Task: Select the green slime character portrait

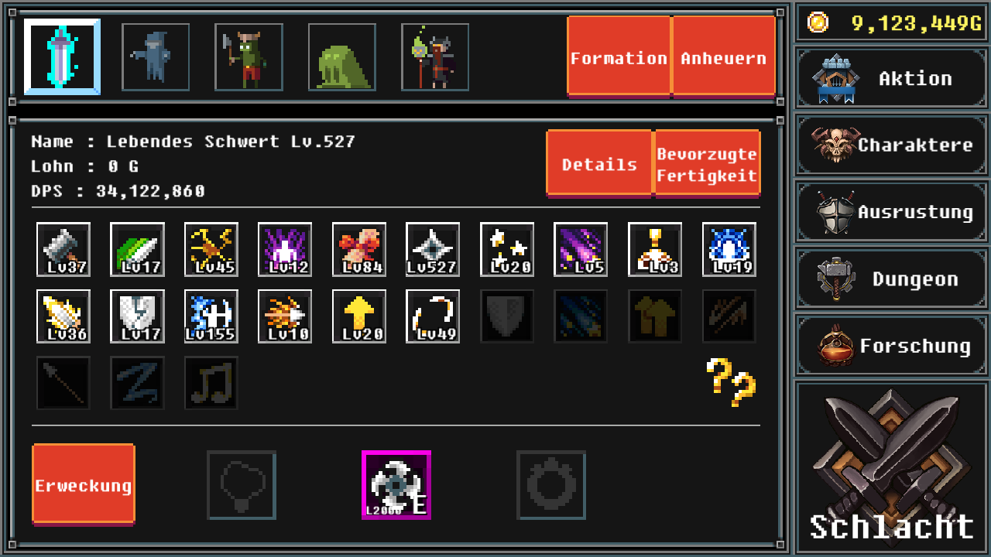Action: pos(342,57)
